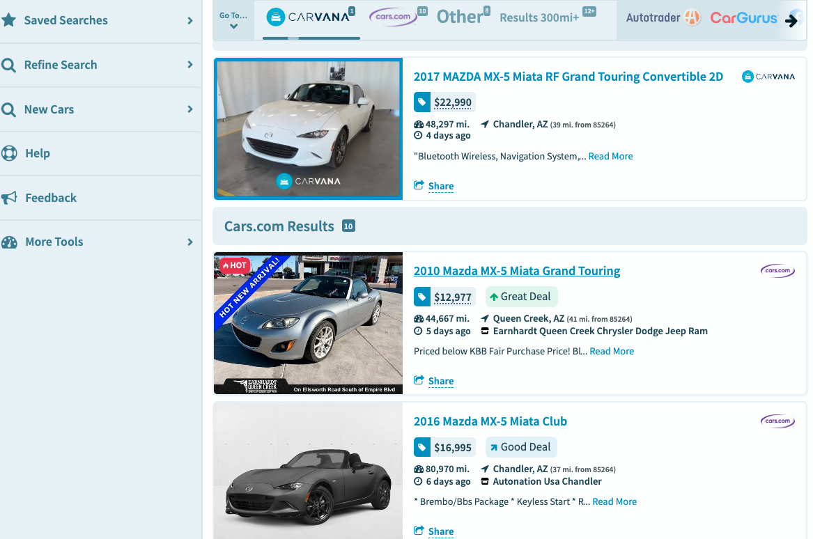Click share icon on 2016 Miata Club listing

419,530
